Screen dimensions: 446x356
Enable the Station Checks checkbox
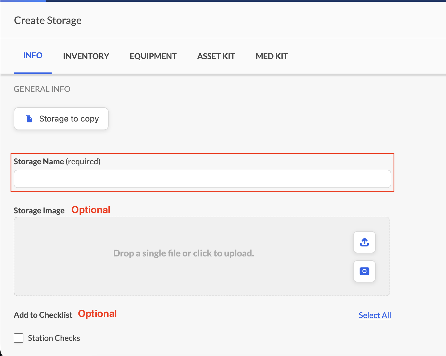[19, 338]
